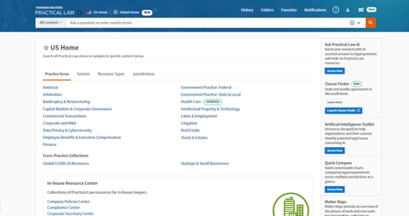Image resolution: width=409 pixels, height=216 pixels.
Task: Open History in top navigation
Action: 247,10
